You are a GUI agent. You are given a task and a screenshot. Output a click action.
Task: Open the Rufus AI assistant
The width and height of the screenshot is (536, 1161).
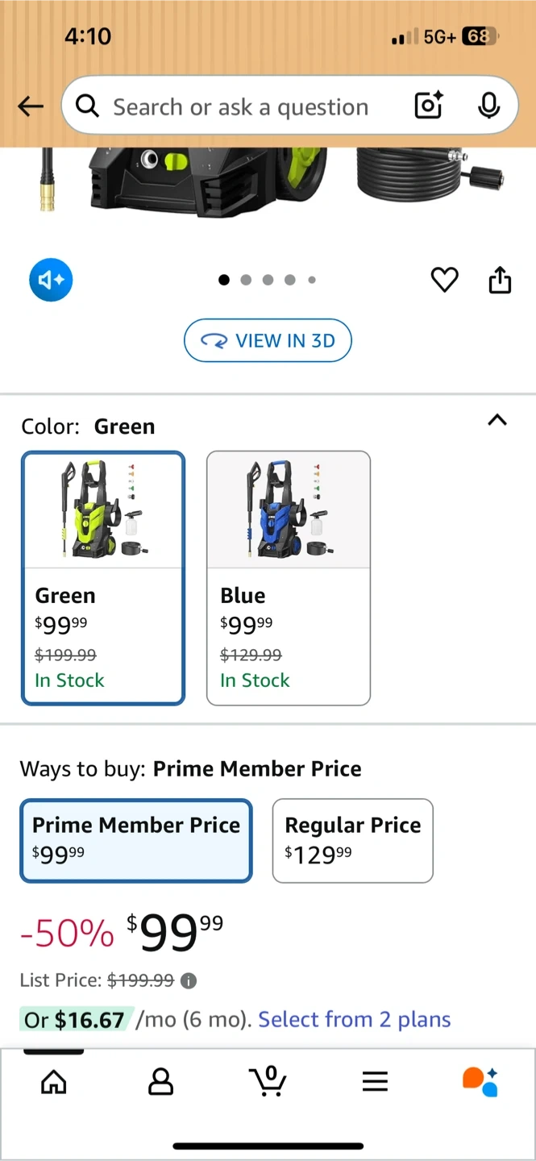480,1081
